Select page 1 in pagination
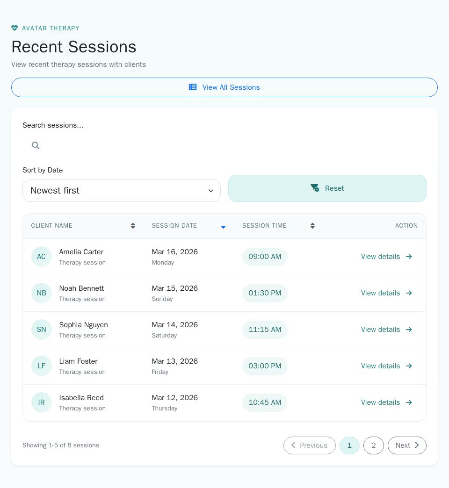Image resolution: width=449 pixels, height=488 pixels. pyautogui.click(x=349, y=445)
